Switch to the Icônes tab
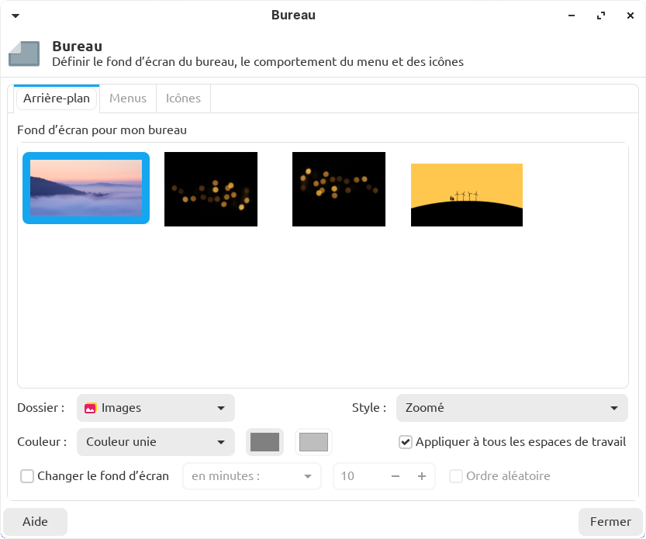The height and width of the screenshot is (539, 646). (183, 98)
